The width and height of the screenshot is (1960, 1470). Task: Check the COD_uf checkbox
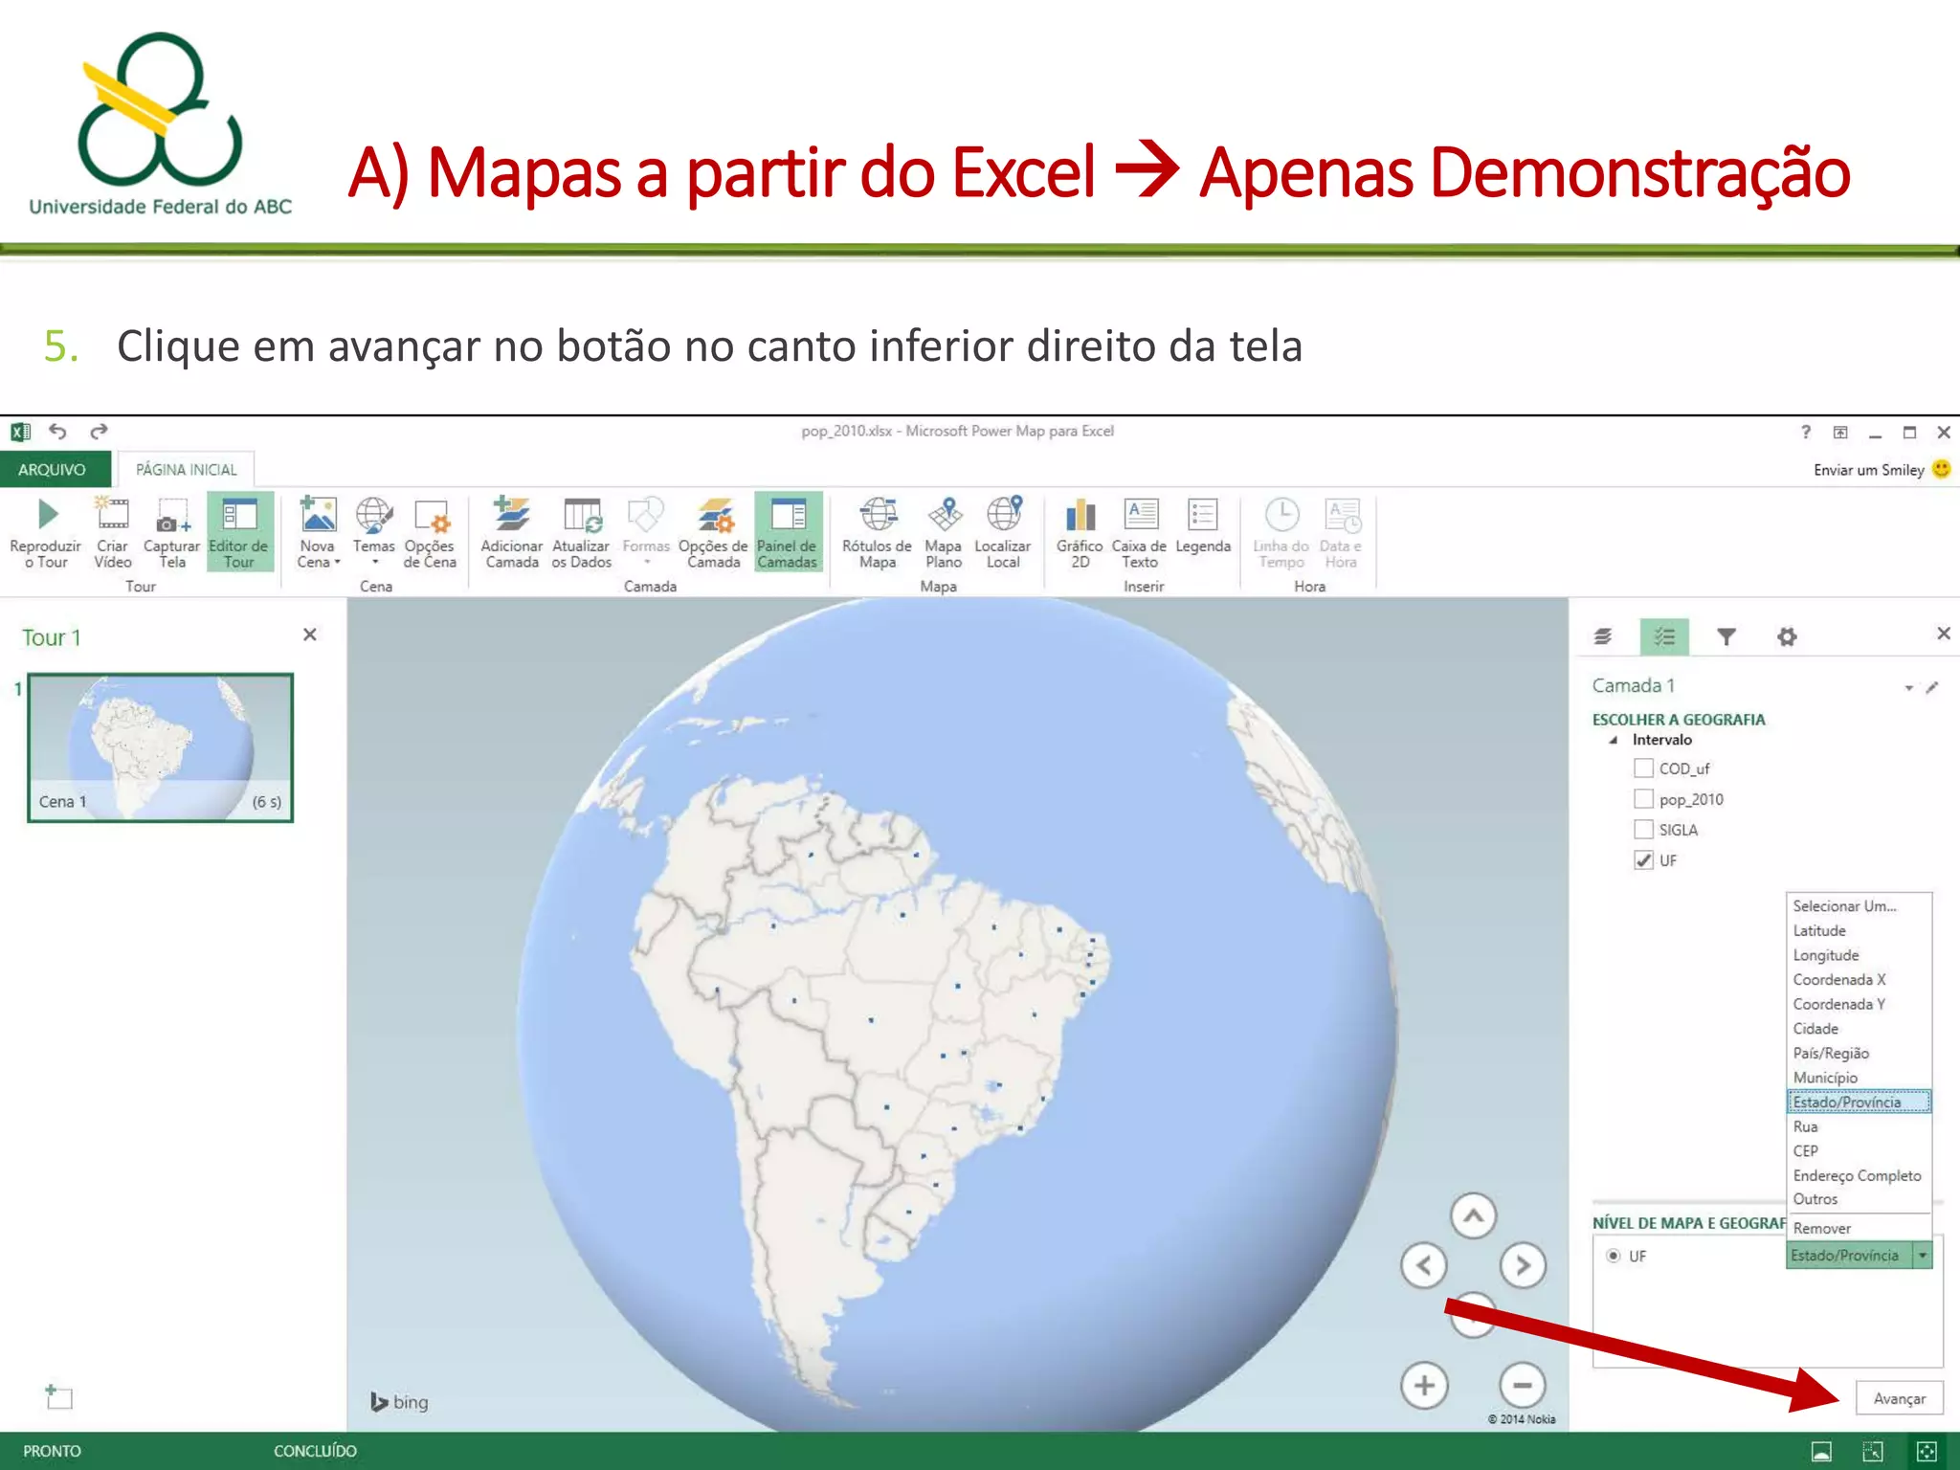1643,768
